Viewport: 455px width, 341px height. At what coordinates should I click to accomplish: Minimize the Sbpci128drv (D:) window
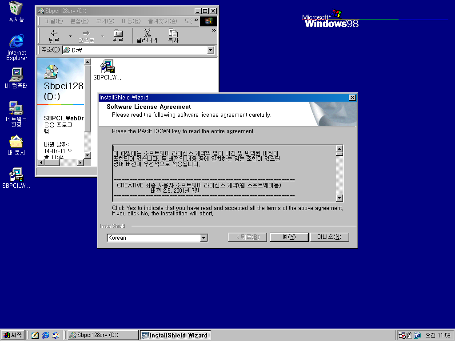coord(198,11)
